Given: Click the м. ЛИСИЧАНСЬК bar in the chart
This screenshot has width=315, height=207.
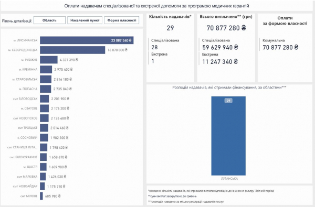Looking at the screenshot, I should tap(87, 40).
